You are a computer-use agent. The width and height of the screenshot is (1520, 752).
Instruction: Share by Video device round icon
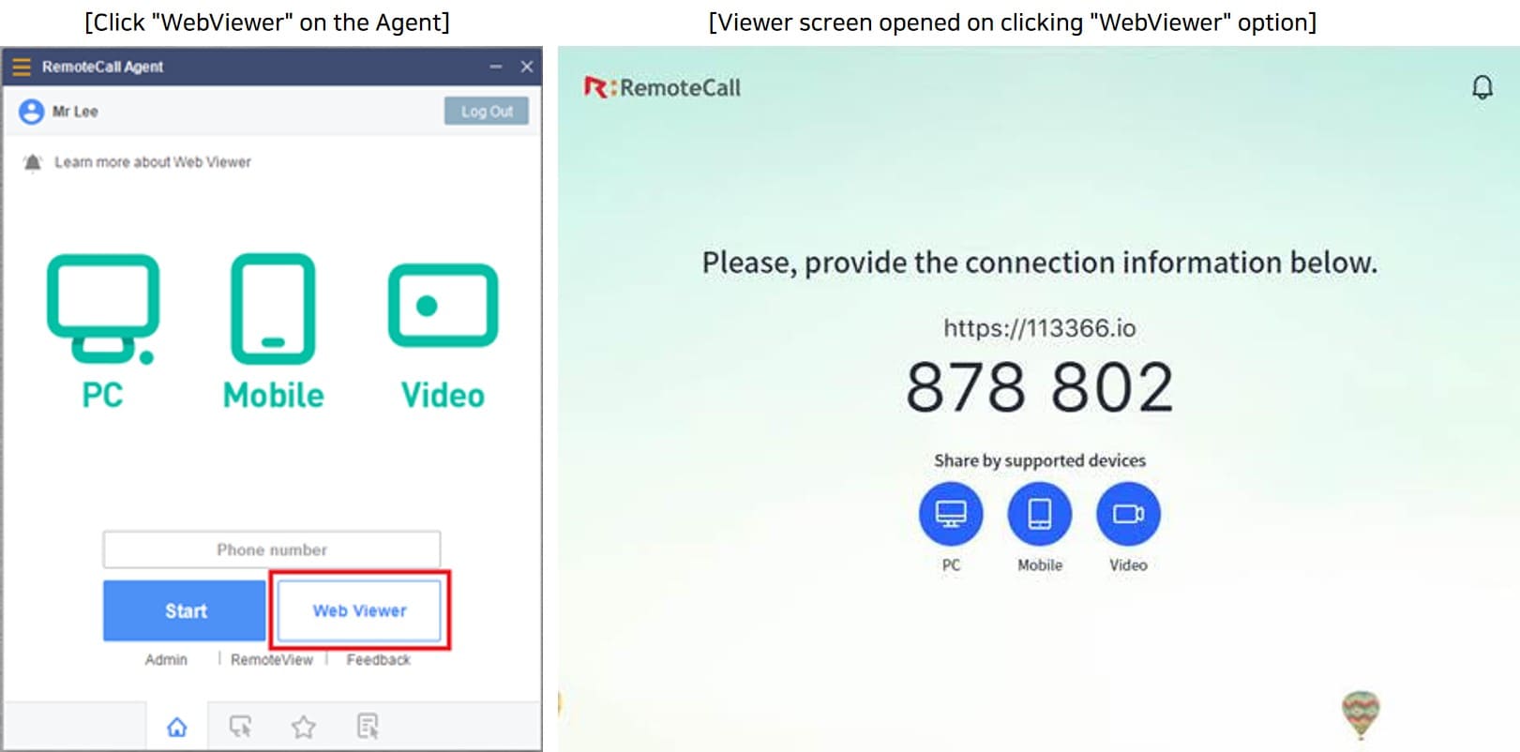(x=1128, y=514)
